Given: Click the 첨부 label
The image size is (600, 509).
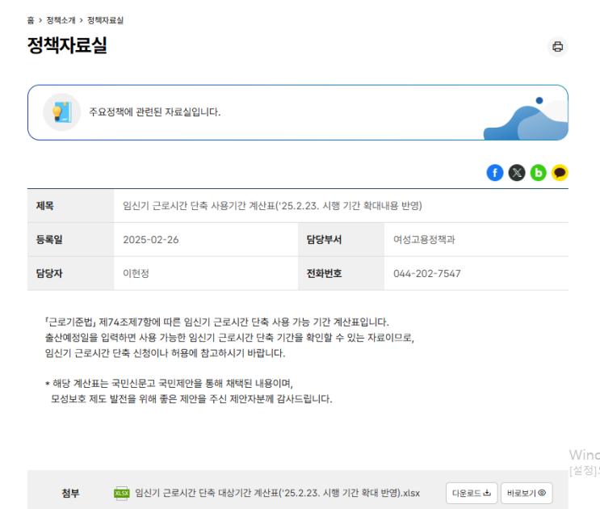Looking at the screenshot, I should [70, 493].
